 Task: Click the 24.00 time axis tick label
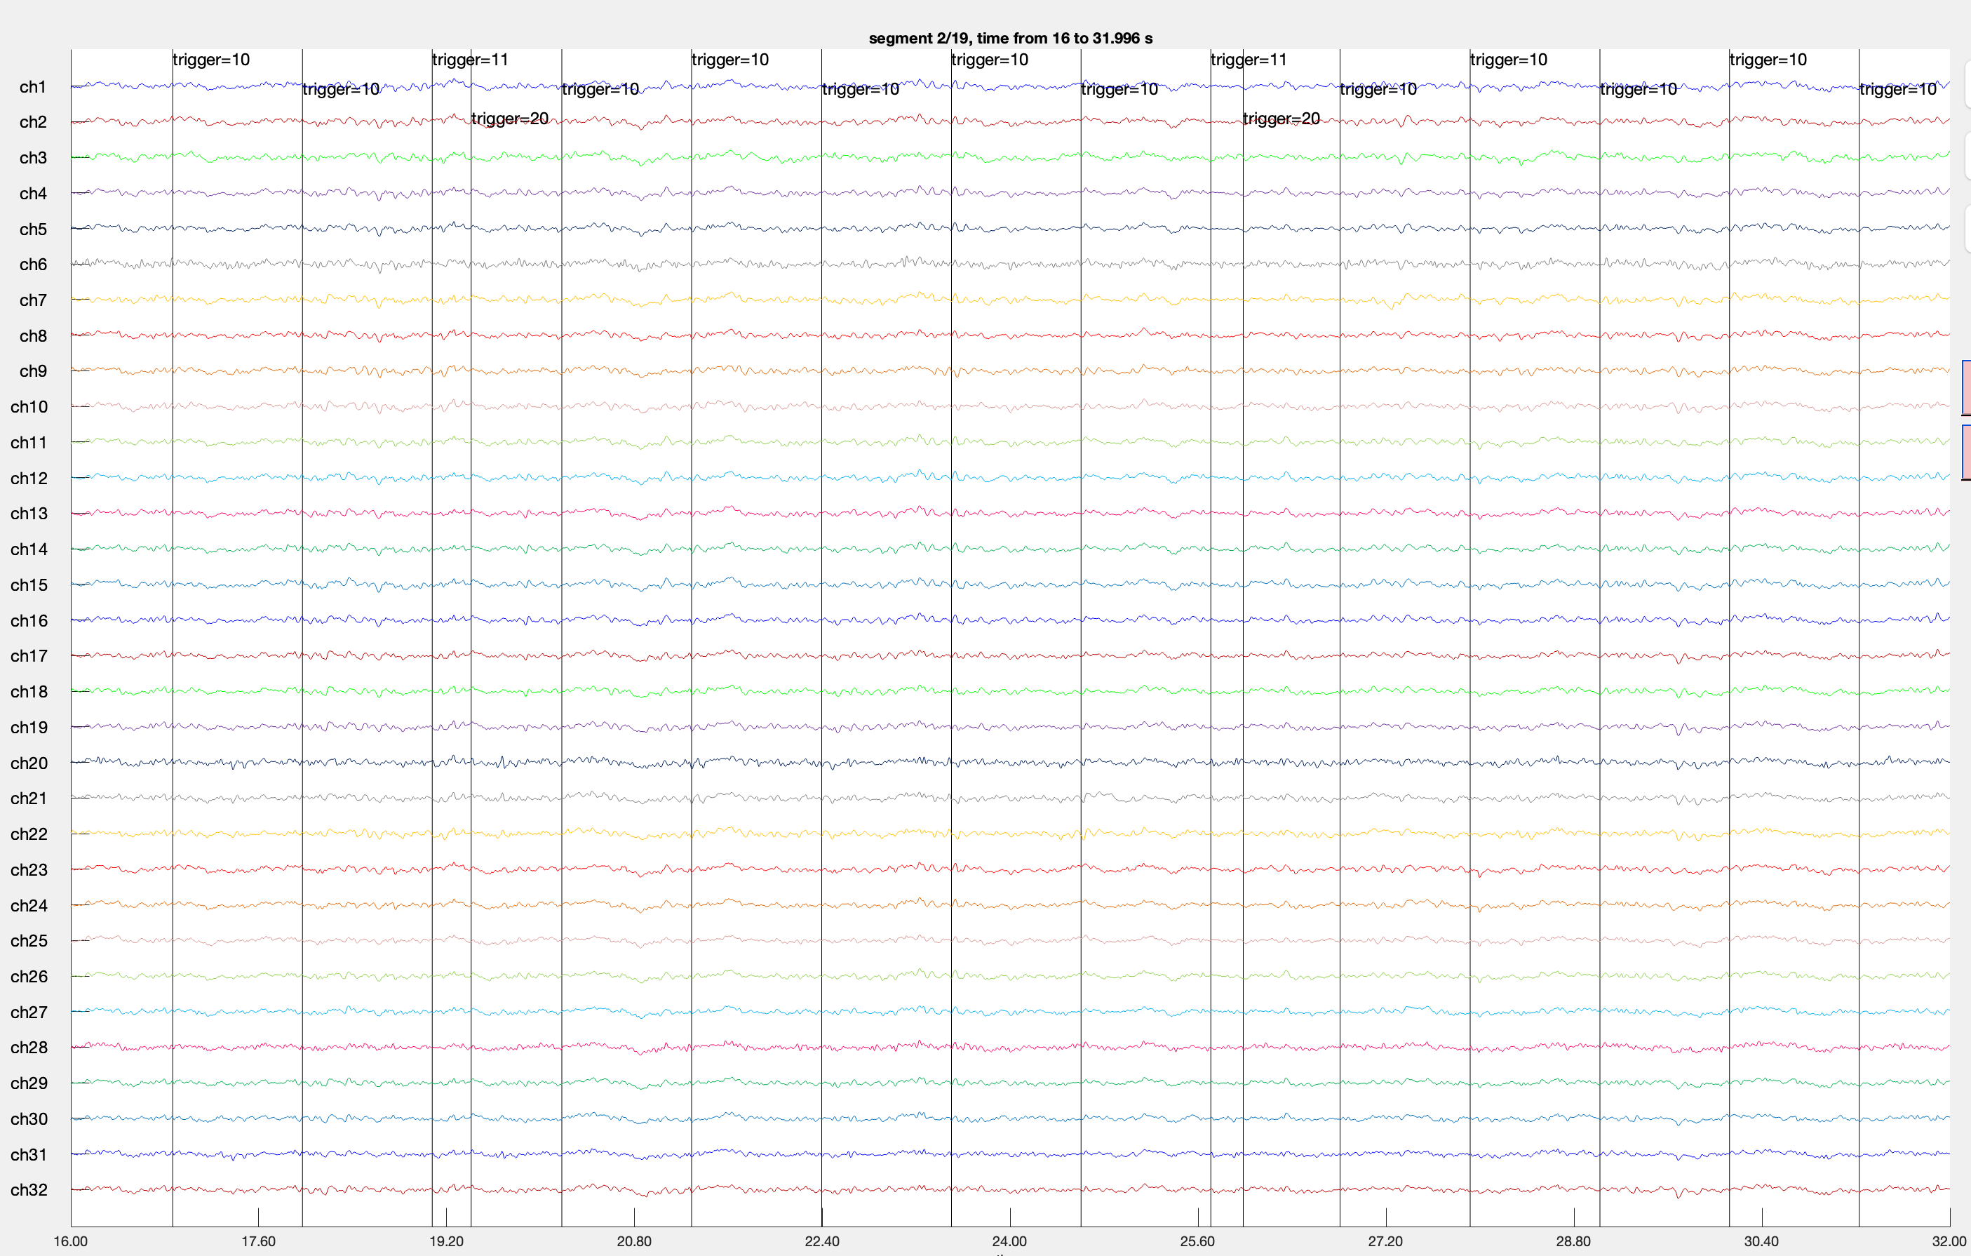coord(1009,1241)
